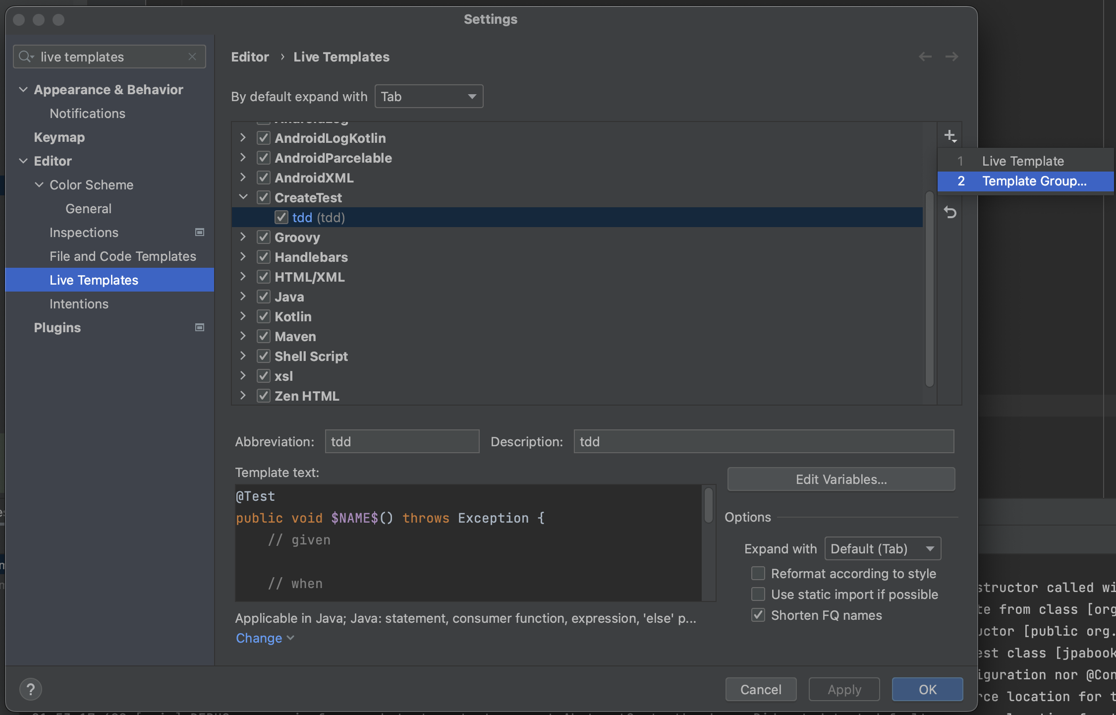This screenshot has width=1116, height=715.
Task: Uncheck Shorten FQ names option
Action: (758, 615)
